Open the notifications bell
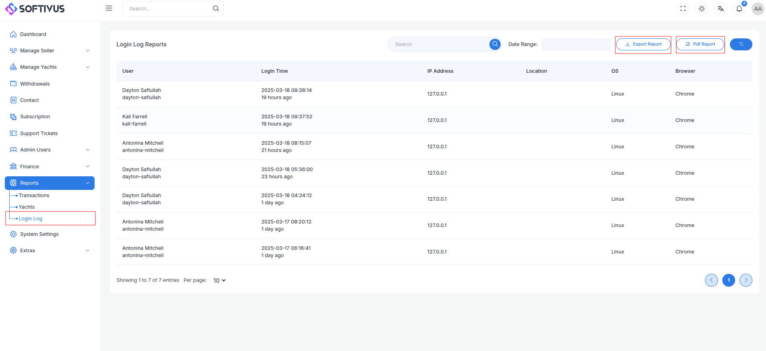 (739, 8)
